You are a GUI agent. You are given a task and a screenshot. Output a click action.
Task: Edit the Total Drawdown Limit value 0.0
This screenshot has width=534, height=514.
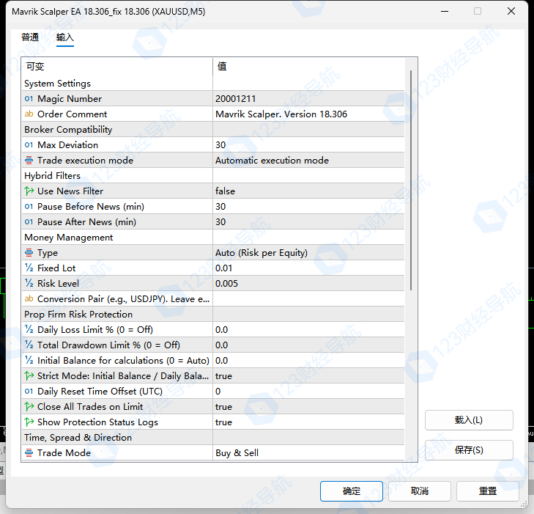pos(308,345)
